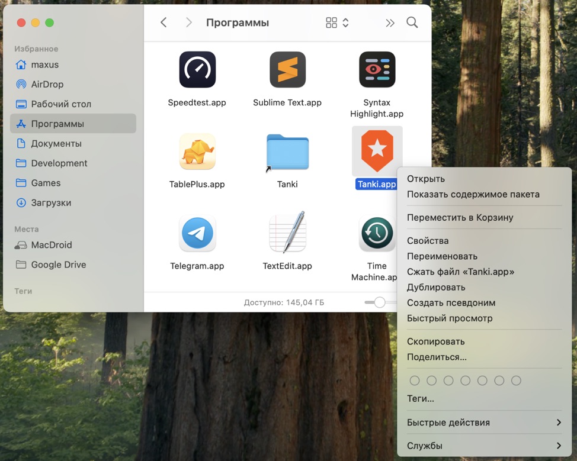Select the Telegram.app icon
The height and width of the screenshot is (461, 577).
click(x=197, y=233)
